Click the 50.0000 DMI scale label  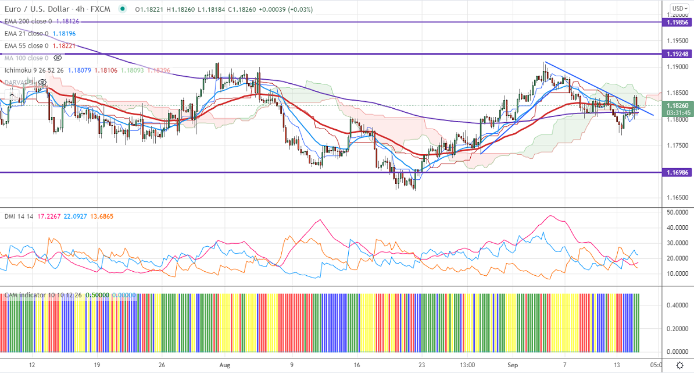(x=678, y=212)
